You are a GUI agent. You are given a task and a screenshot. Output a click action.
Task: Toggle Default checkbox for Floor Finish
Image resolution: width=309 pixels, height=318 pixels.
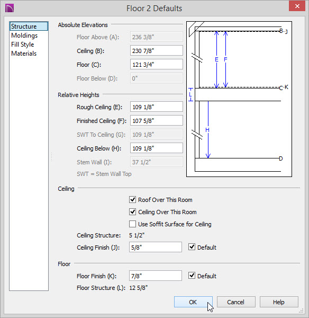coord(192,276)
